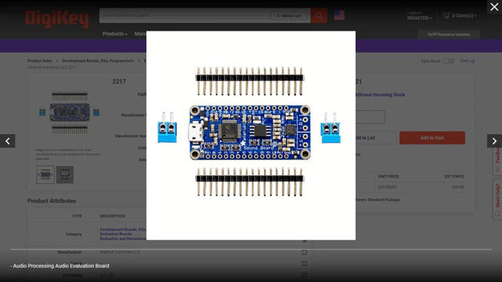Click the Development Boards, Kits category link

123,229
